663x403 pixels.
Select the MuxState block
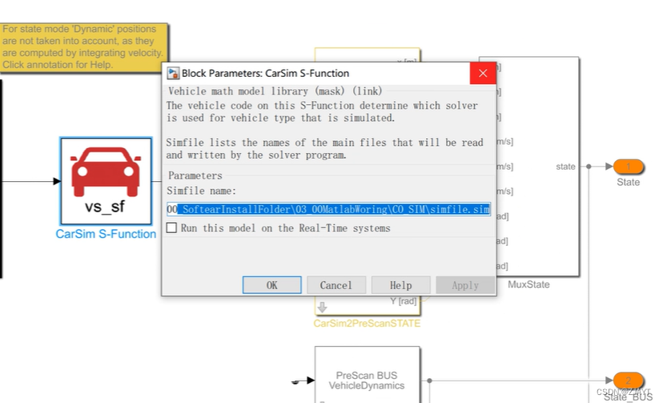coord(538,166)
